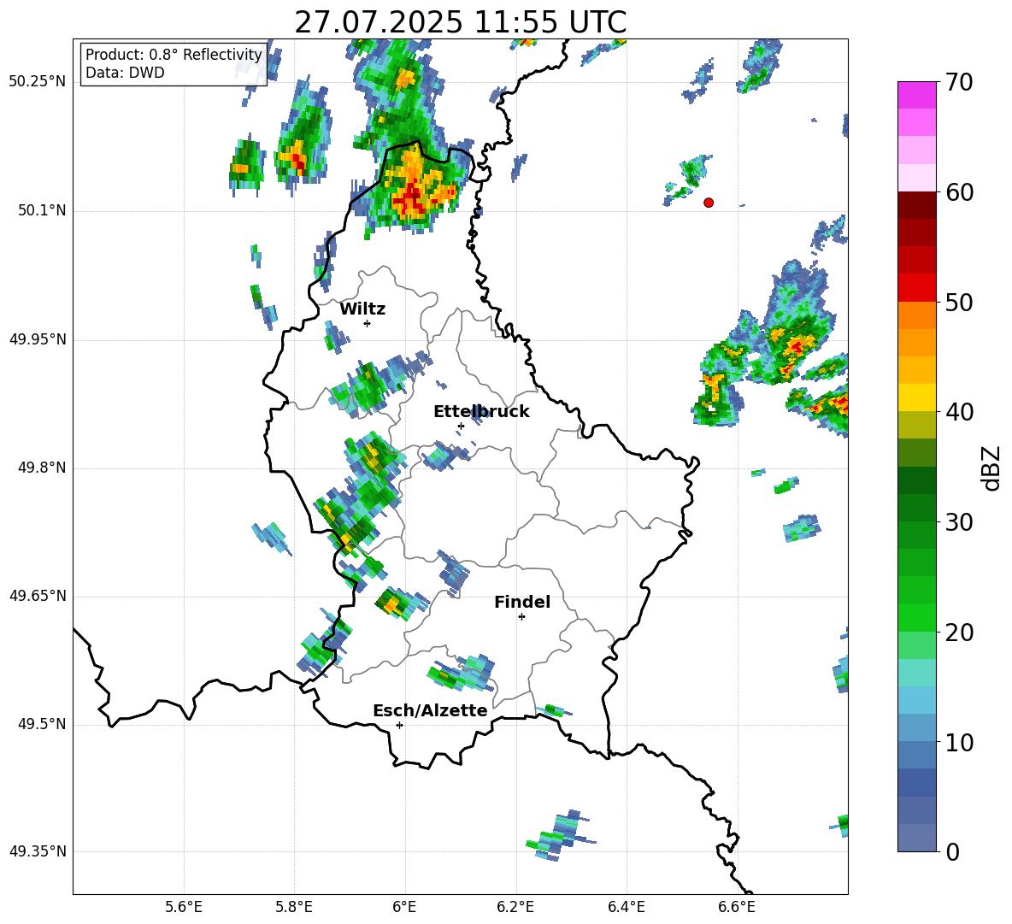Click the Wiltz cross marker
1012x924 pixels.
click(x=368, y=323)
